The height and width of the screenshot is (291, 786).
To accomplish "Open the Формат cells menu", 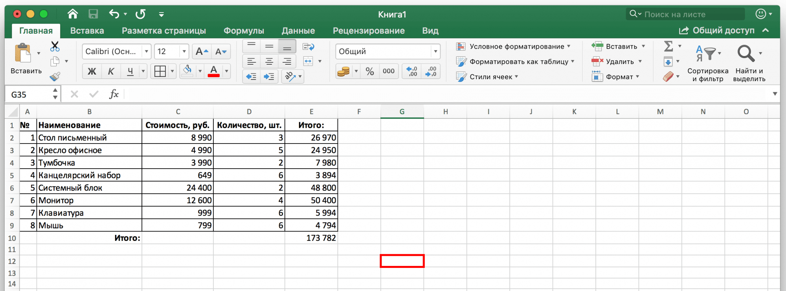I will tap(615, 76).
